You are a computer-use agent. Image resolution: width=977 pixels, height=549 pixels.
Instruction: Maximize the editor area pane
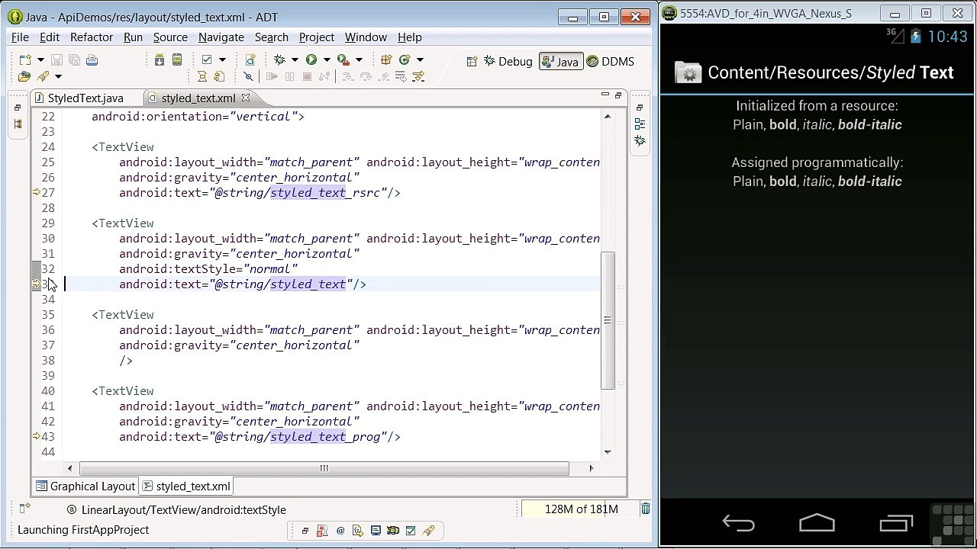(618, 95)
